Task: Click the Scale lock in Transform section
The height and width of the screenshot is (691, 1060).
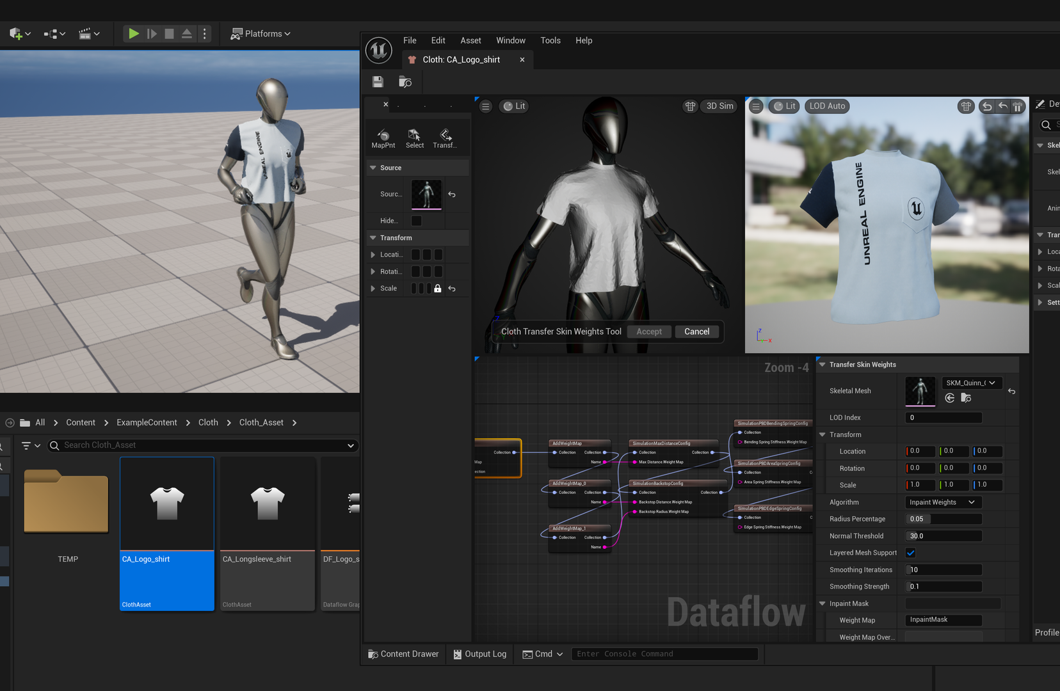Action: click(x=437, y=288)
